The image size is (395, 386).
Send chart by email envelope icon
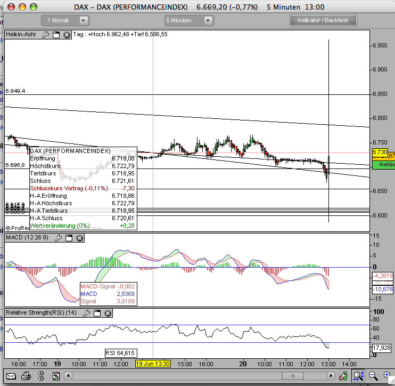point(11,376)
